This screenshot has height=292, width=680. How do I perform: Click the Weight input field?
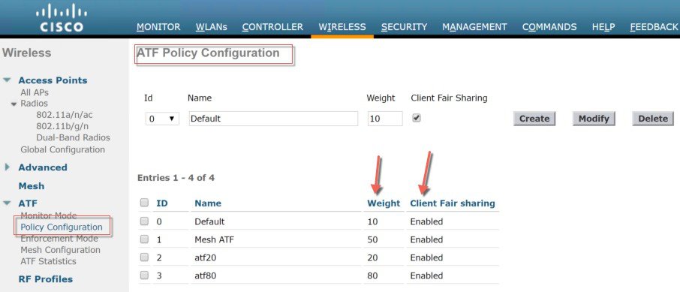[385, 119]
